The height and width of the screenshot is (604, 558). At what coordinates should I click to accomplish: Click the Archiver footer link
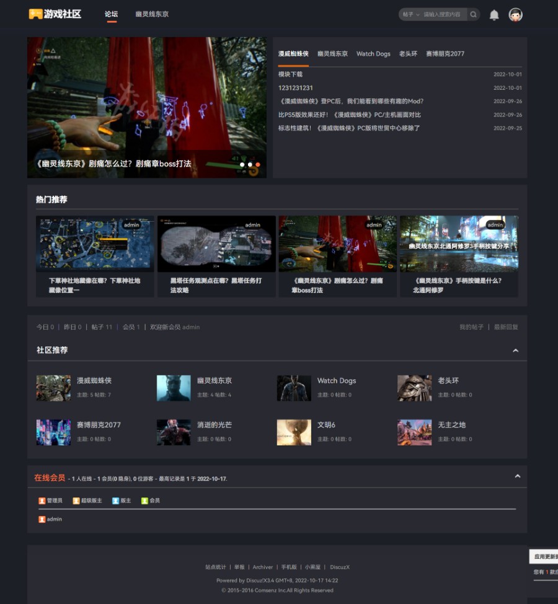(263, 567)
